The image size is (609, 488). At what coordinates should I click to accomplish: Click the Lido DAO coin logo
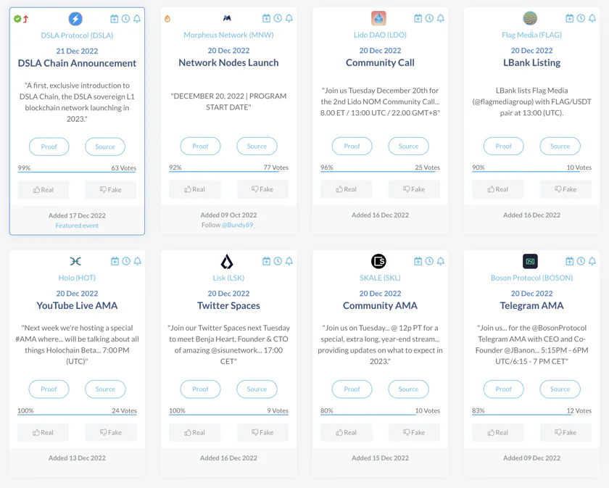coord(378,18)
